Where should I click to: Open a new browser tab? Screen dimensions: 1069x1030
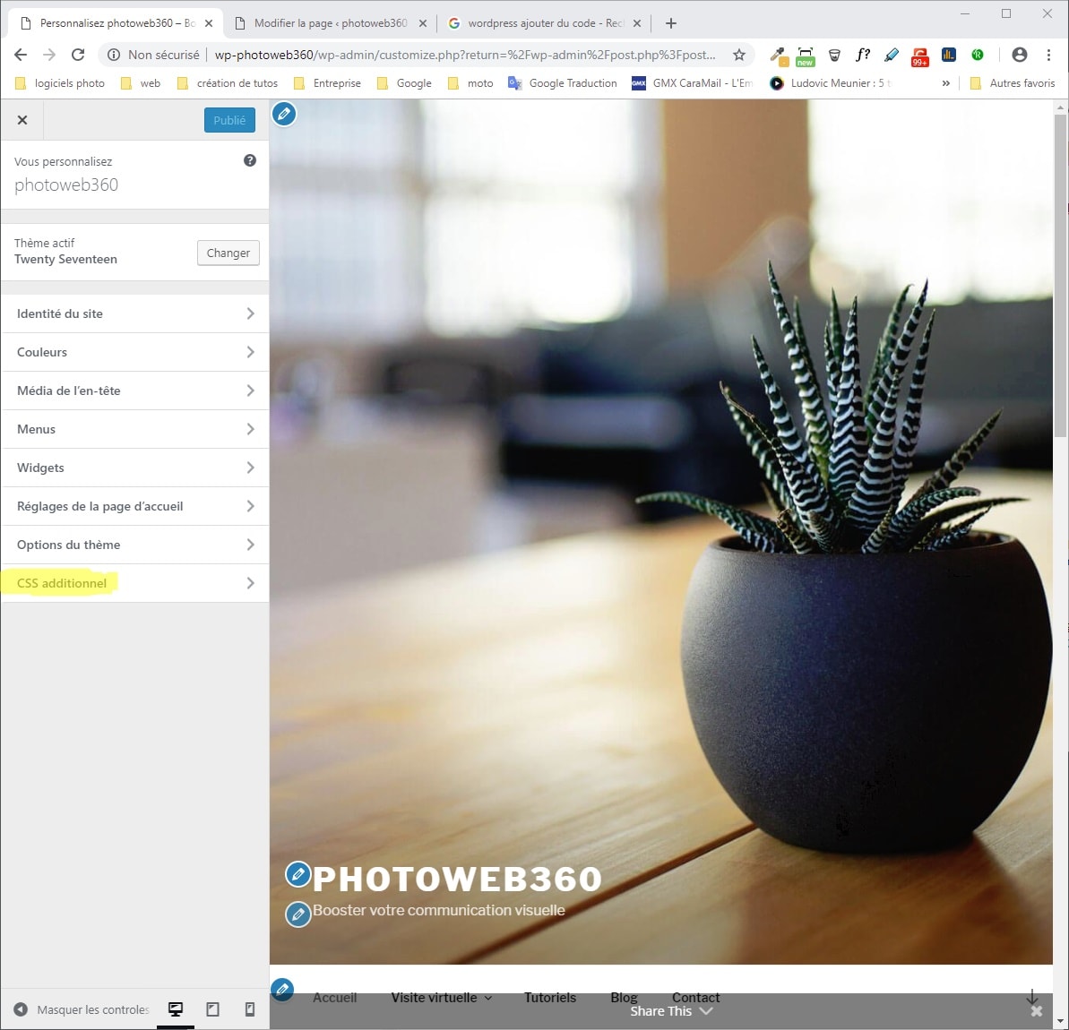(671, 23)
